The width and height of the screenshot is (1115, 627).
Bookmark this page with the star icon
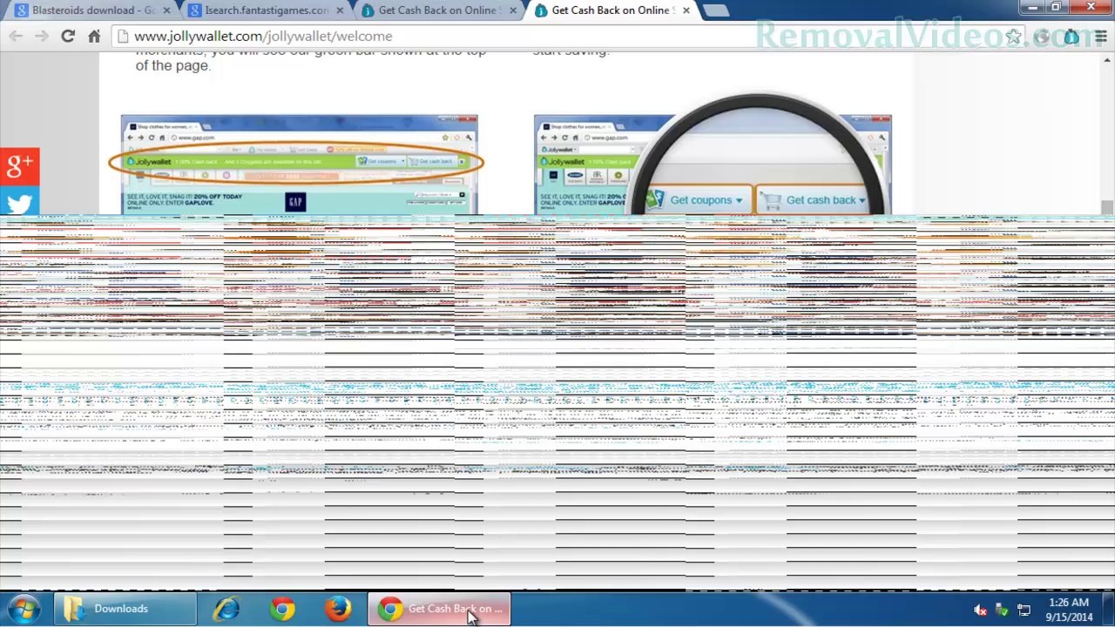1013,37
